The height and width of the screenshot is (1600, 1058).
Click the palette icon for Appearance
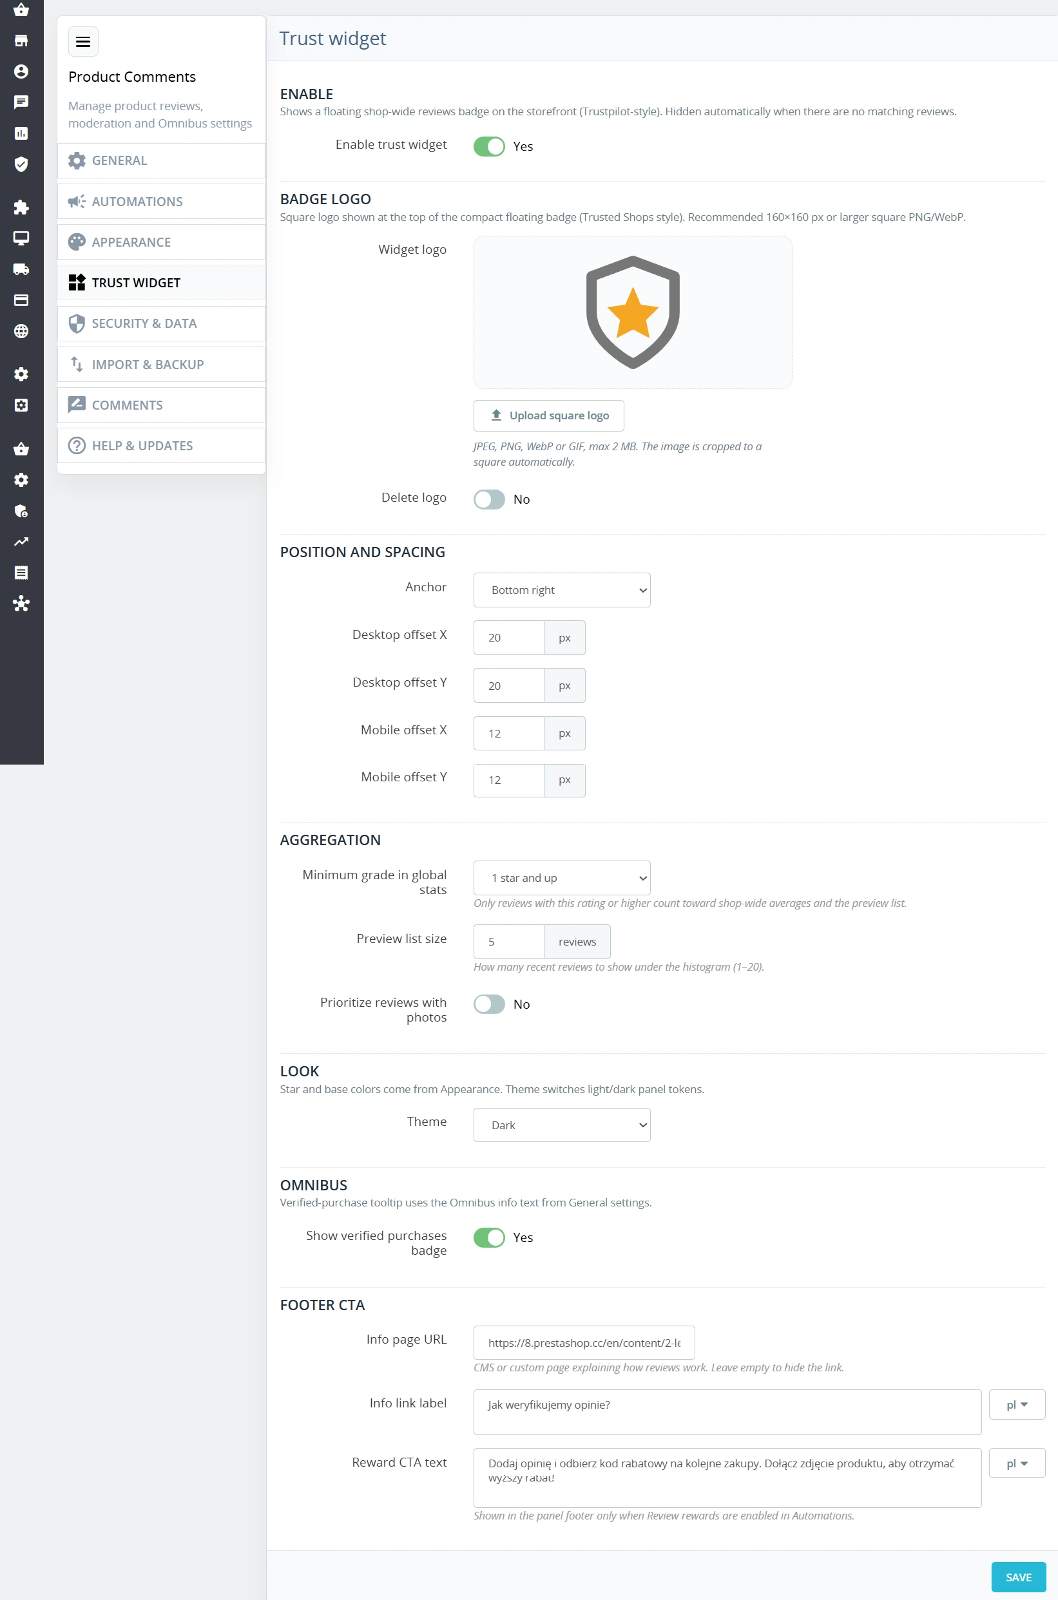77,242
